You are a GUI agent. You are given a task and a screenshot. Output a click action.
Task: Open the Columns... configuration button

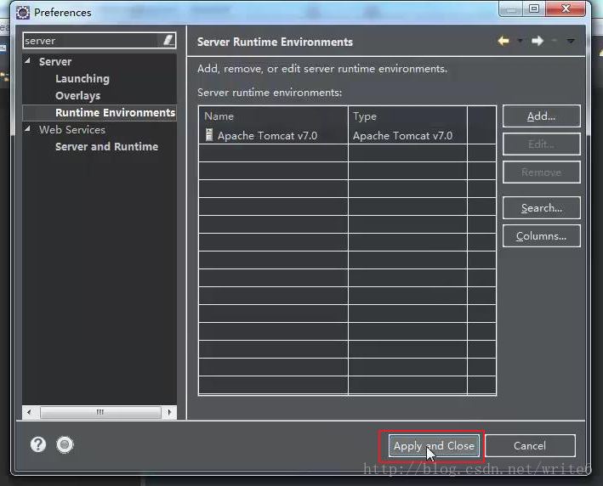[541, 236]
